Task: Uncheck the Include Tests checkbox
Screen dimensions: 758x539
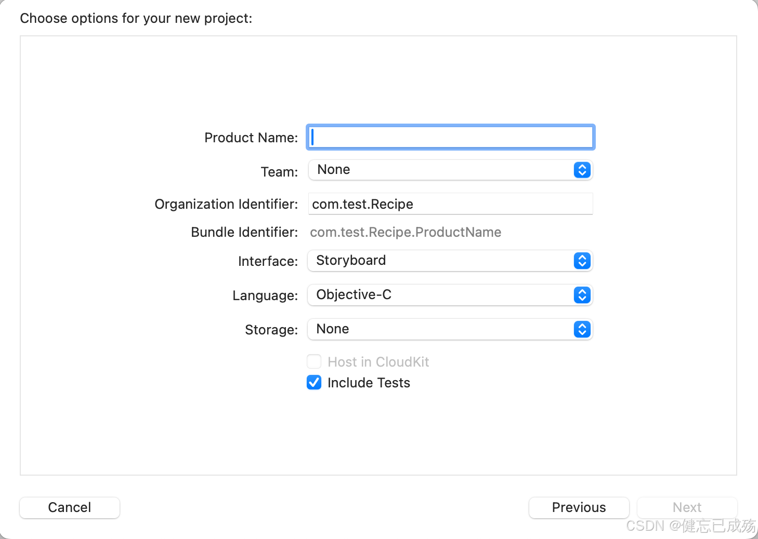Action: point(314,383)
